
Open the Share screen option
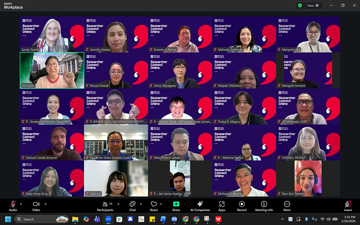176,205
